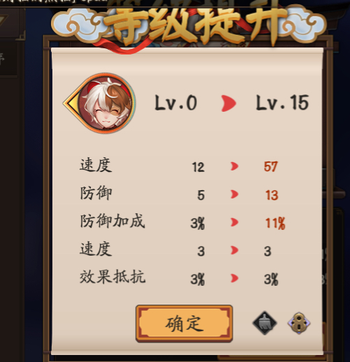
Task: Click the red arrow in the 防御 row
Action: (x=234, y=194)
